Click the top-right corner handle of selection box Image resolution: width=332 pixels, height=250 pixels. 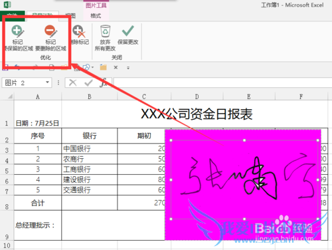pyautogui.click(x=318, y=140)
